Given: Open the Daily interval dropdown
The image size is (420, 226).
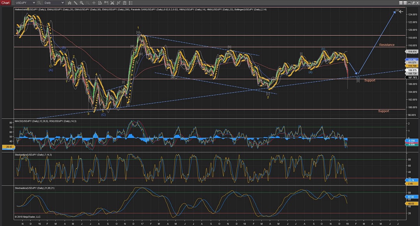Looking at the screenshot, I should 54,3.
